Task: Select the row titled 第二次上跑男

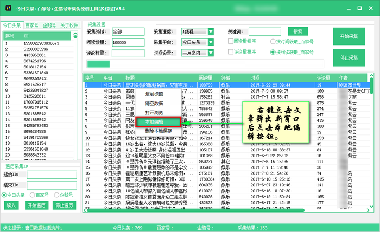Action: 227,179
